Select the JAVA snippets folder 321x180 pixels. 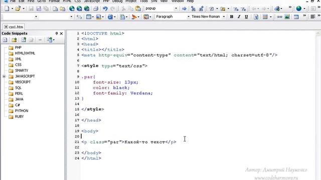19,99
